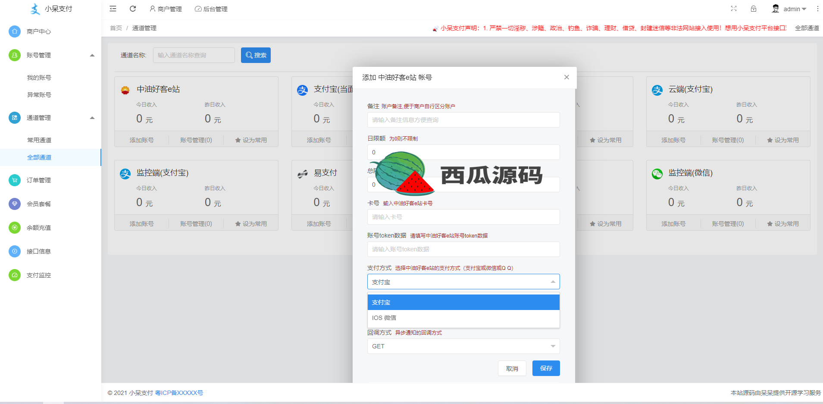
Task: Collapse the 支付方式 dropdown
Action: (x=463, y=282)
